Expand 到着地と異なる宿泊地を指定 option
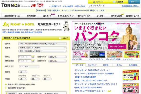 20,85
